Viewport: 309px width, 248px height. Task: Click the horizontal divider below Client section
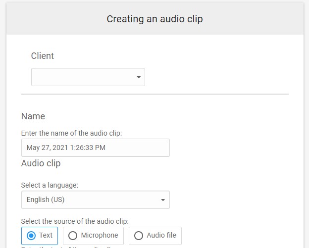[x=154, y=94]
